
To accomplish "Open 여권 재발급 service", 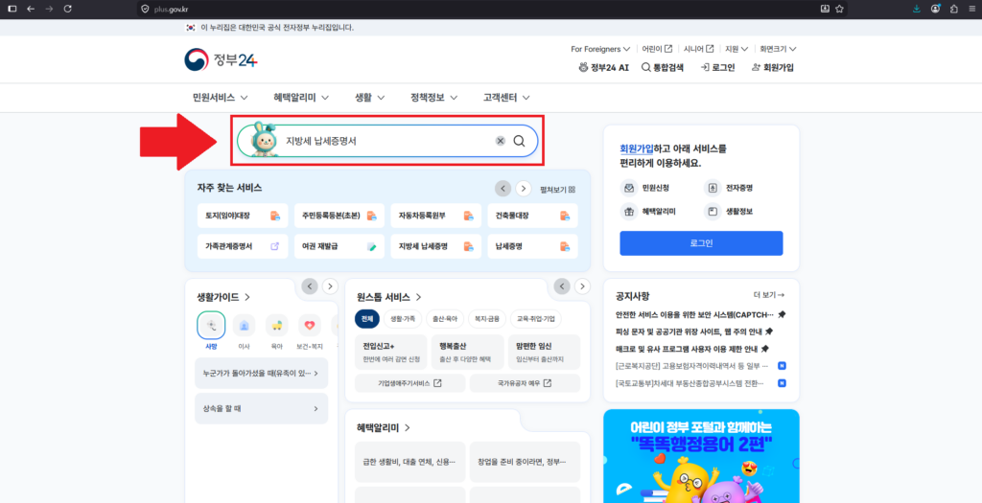I will click(x=339, y=246).
